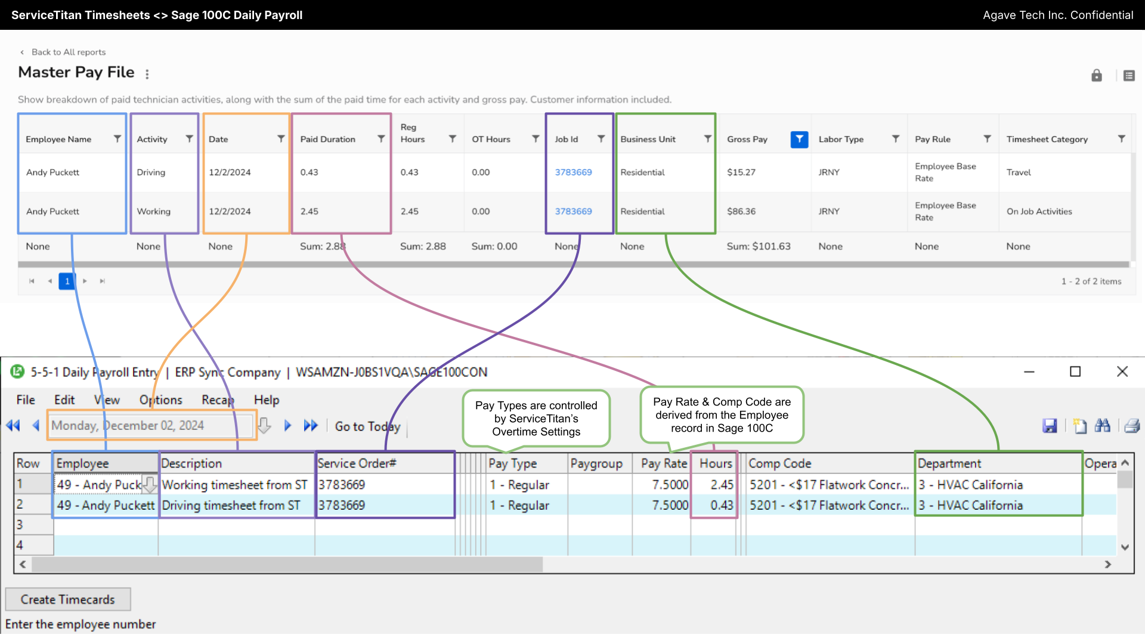Filter the Labor Type column
The height and width of the screenshot is (644, 1145).
pos(896,138)
